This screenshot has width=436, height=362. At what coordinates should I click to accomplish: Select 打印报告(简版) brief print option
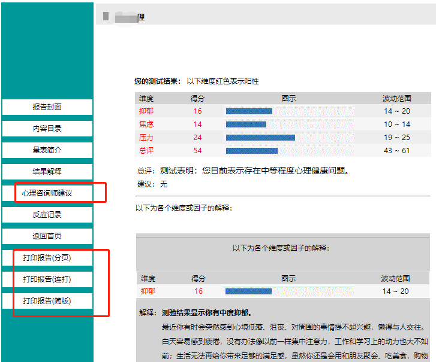coord(47,301)
